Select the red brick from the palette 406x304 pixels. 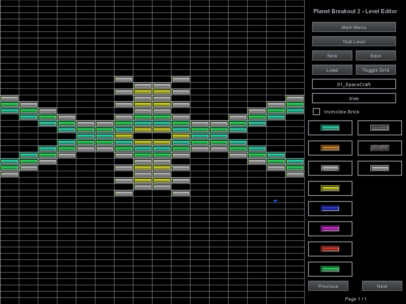[330, 249]
